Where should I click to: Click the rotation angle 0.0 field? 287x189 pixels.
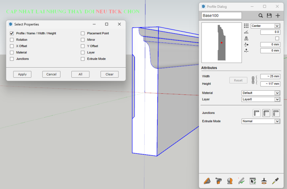pos(270,32)
